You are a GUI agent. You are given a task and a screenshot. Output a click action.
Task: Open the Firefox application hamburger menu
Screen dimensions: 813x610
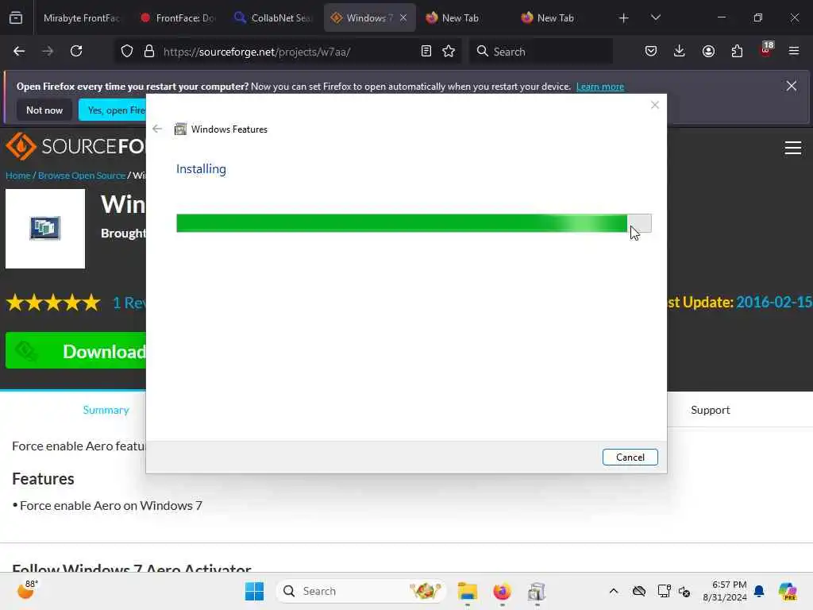tap(794, 52)
